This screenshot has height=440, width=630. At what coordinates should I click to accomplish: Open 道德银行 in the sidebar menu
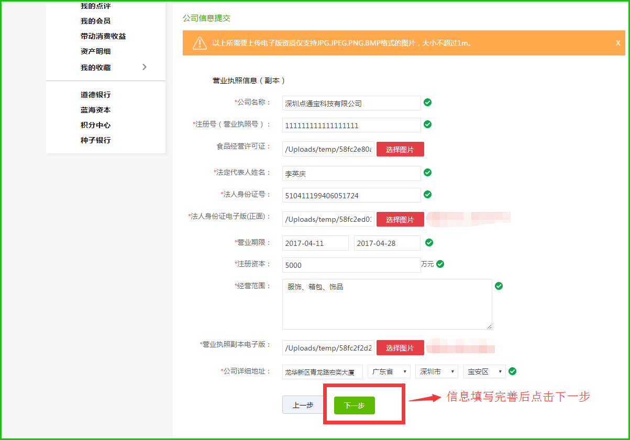pyautogui.click(x=95, y=95)
